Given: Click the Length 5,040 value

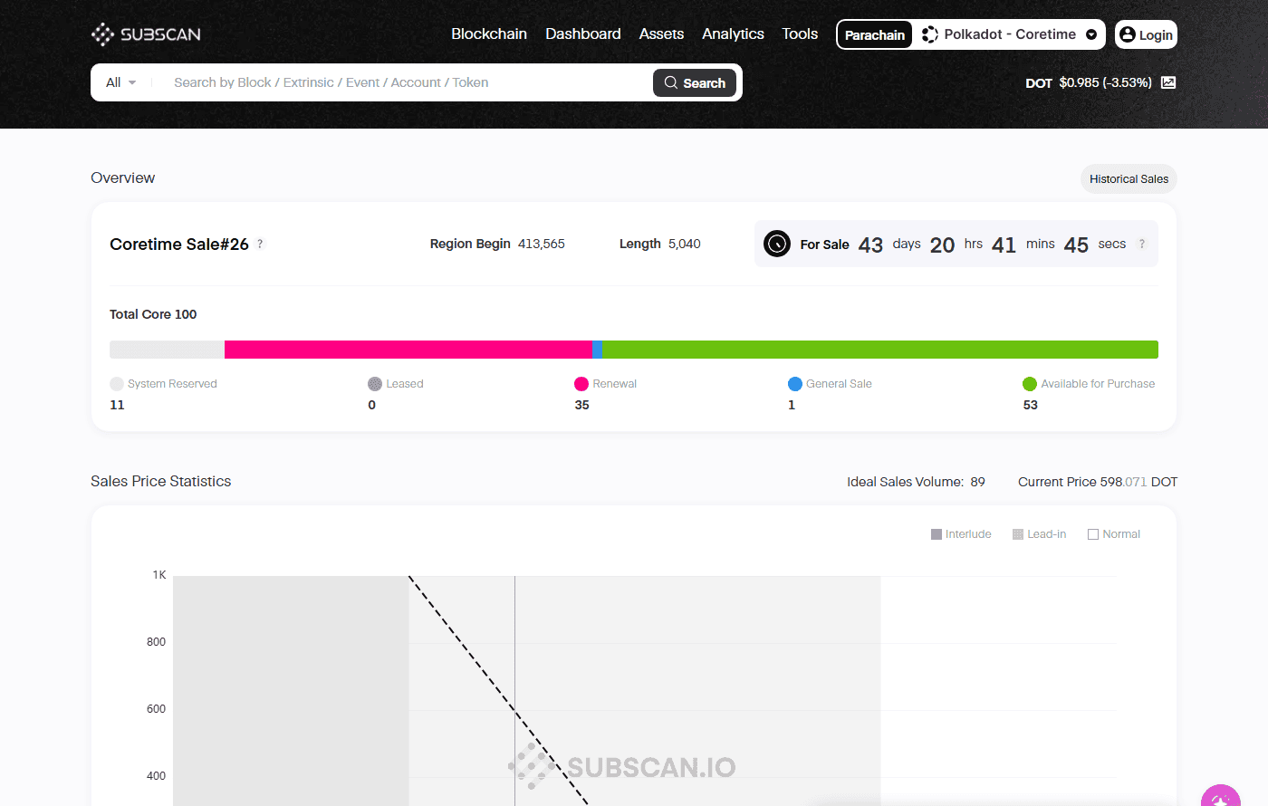Looking at the screenshot, I should click(x=685, y=244).
